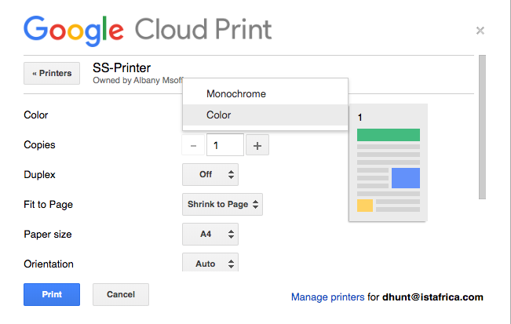Click the Fit to Page label
This screenshot has width=511, height=324.
pyautogui.click(x=48, y=205)
